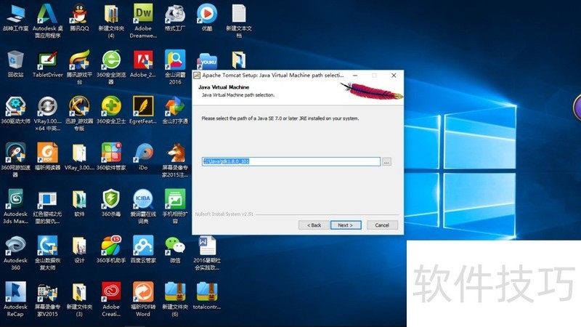Screen dimensions: 581x327
Task: Select the VRay3.00 x64 icon
Action: pos(47,107)
